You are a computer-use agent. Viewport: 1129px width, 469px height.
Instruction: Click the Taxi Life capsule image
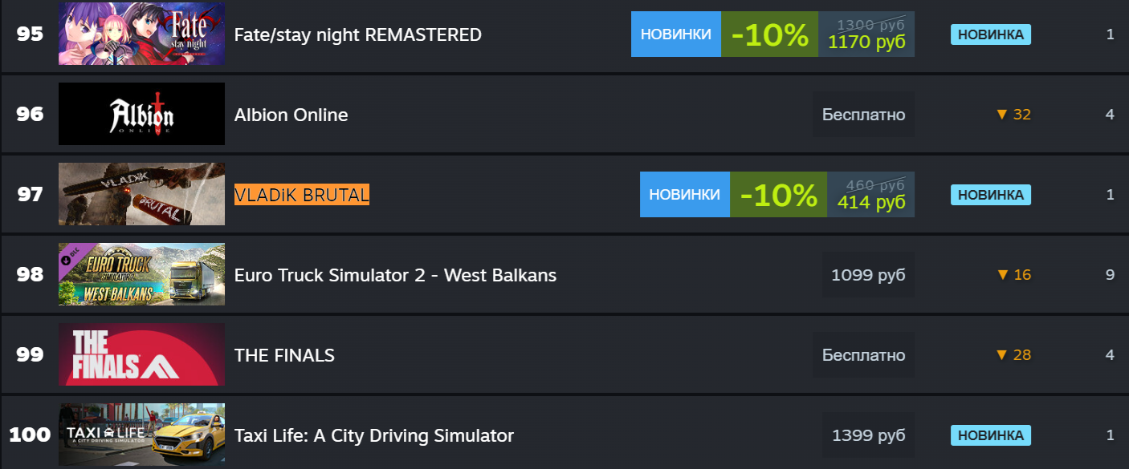click(x=141, y=435)
